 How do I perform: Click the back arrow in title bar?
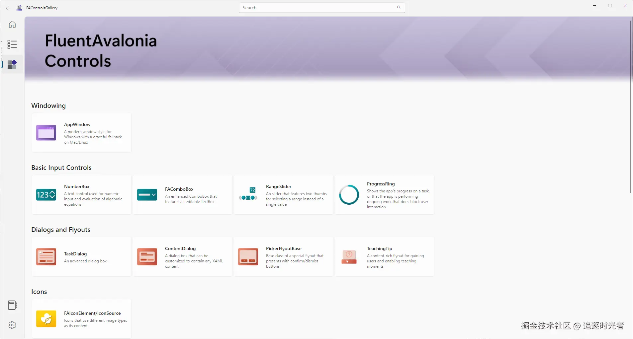8,8
